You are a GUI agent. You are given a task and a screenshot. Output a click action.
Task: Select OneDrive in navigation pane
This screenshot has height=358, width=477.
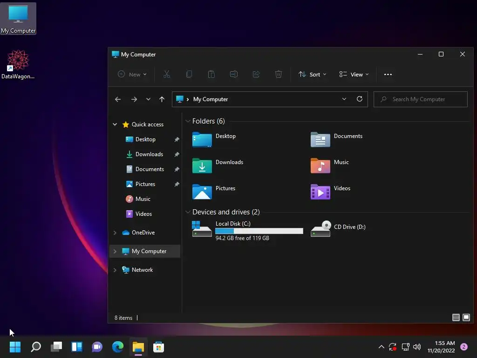pos(143,233)
